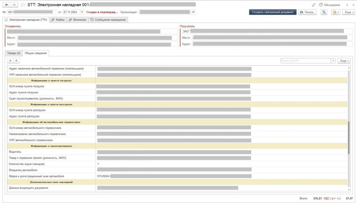Click the recipient Место field
Image resolution: width=357 pixels, height=204 pixels.
pyautogui.click(x=272, y=38)
